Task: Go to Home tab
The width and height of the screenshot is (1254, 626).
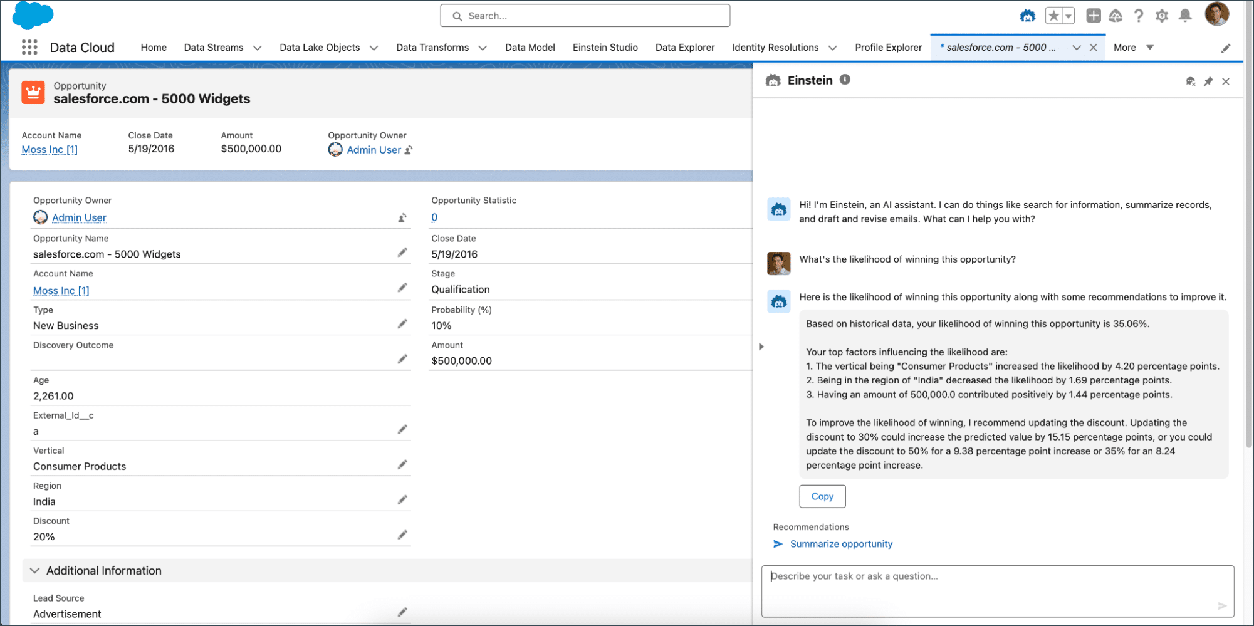Action: pos(154,48)
